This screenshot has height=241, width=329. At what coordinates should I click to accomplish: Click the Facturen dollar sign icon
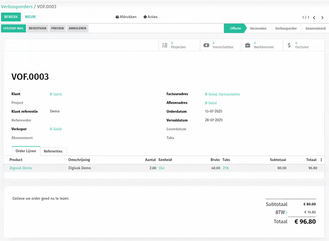pos(289,45)
